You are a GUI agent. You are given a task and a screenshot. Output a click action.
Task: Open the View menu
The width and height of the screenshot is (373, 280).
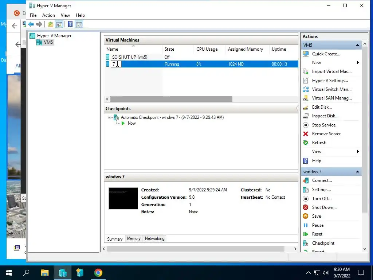pos(65,15)
